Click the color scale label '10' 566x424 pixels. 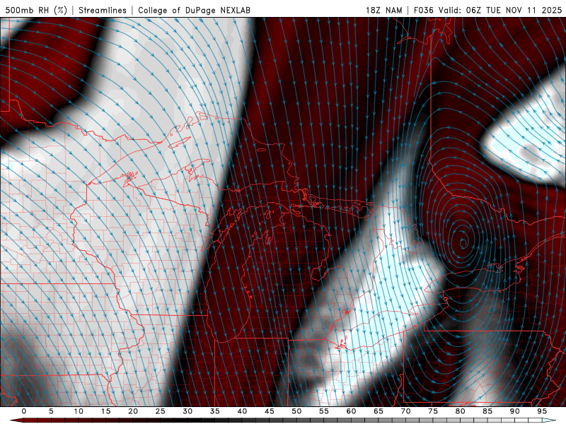coord(79,411)
